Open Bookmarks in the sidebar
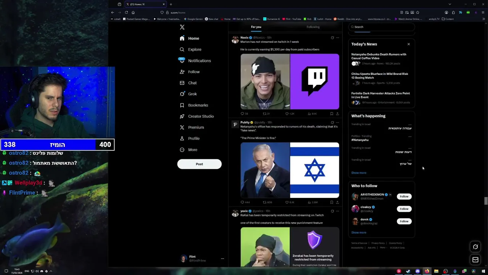 tap(194, 105)
